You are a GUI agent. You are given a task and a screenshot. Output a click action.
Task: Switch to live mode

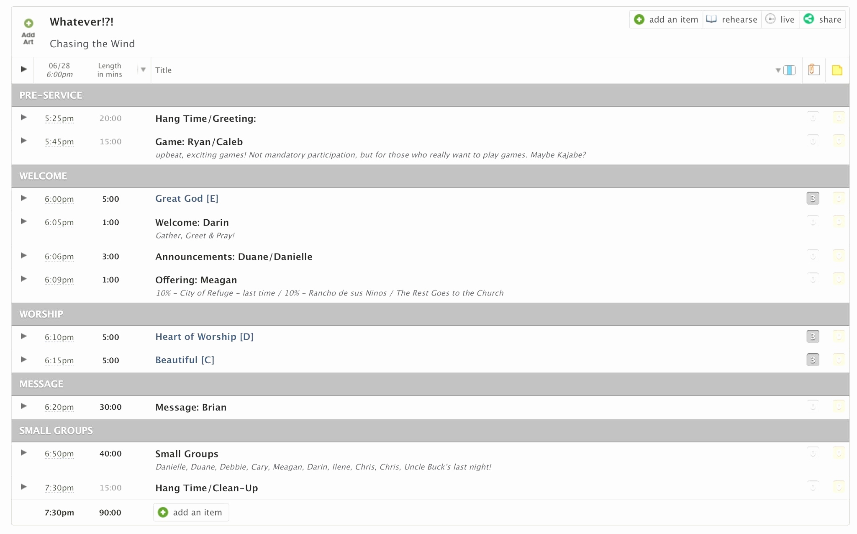click(x=780, y=20)
